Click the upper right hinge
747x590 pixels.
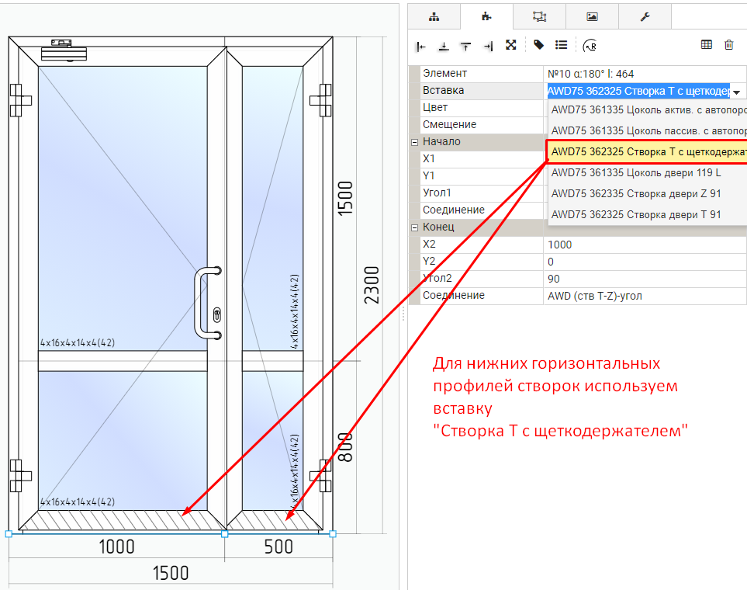[320, 100]
